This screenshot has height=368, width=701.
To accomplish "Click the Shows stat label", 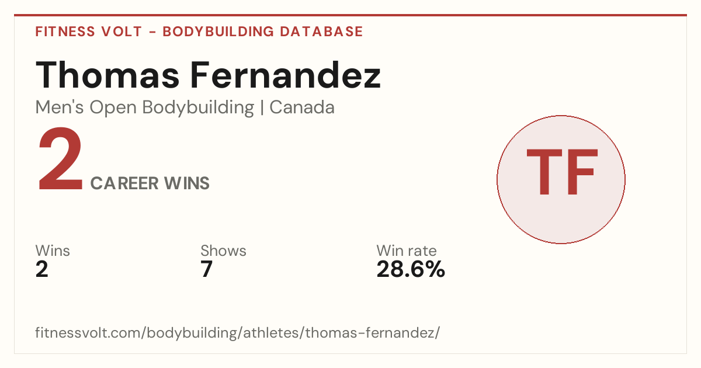I will 223,251.
